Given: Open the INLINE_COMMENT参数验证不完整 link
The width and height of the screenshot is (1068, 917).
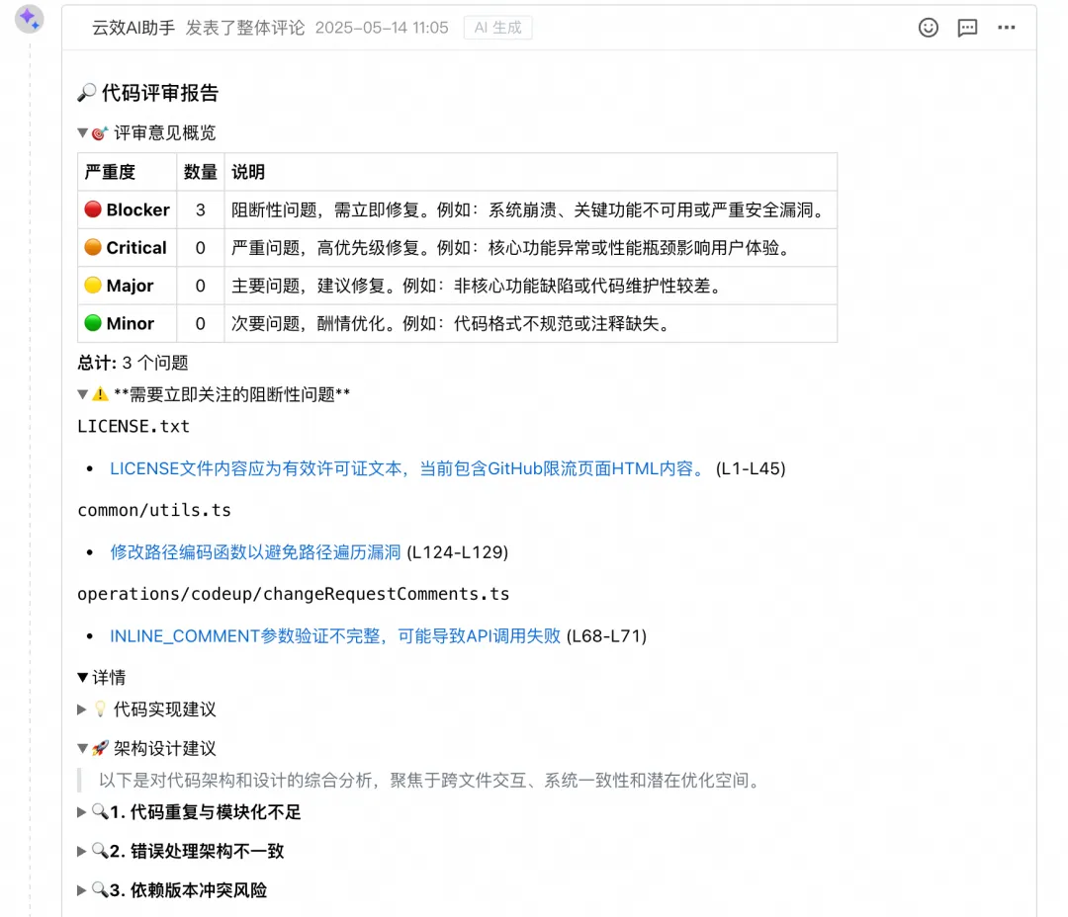Looking at the screenshot, I should click(x=335, y=635).
